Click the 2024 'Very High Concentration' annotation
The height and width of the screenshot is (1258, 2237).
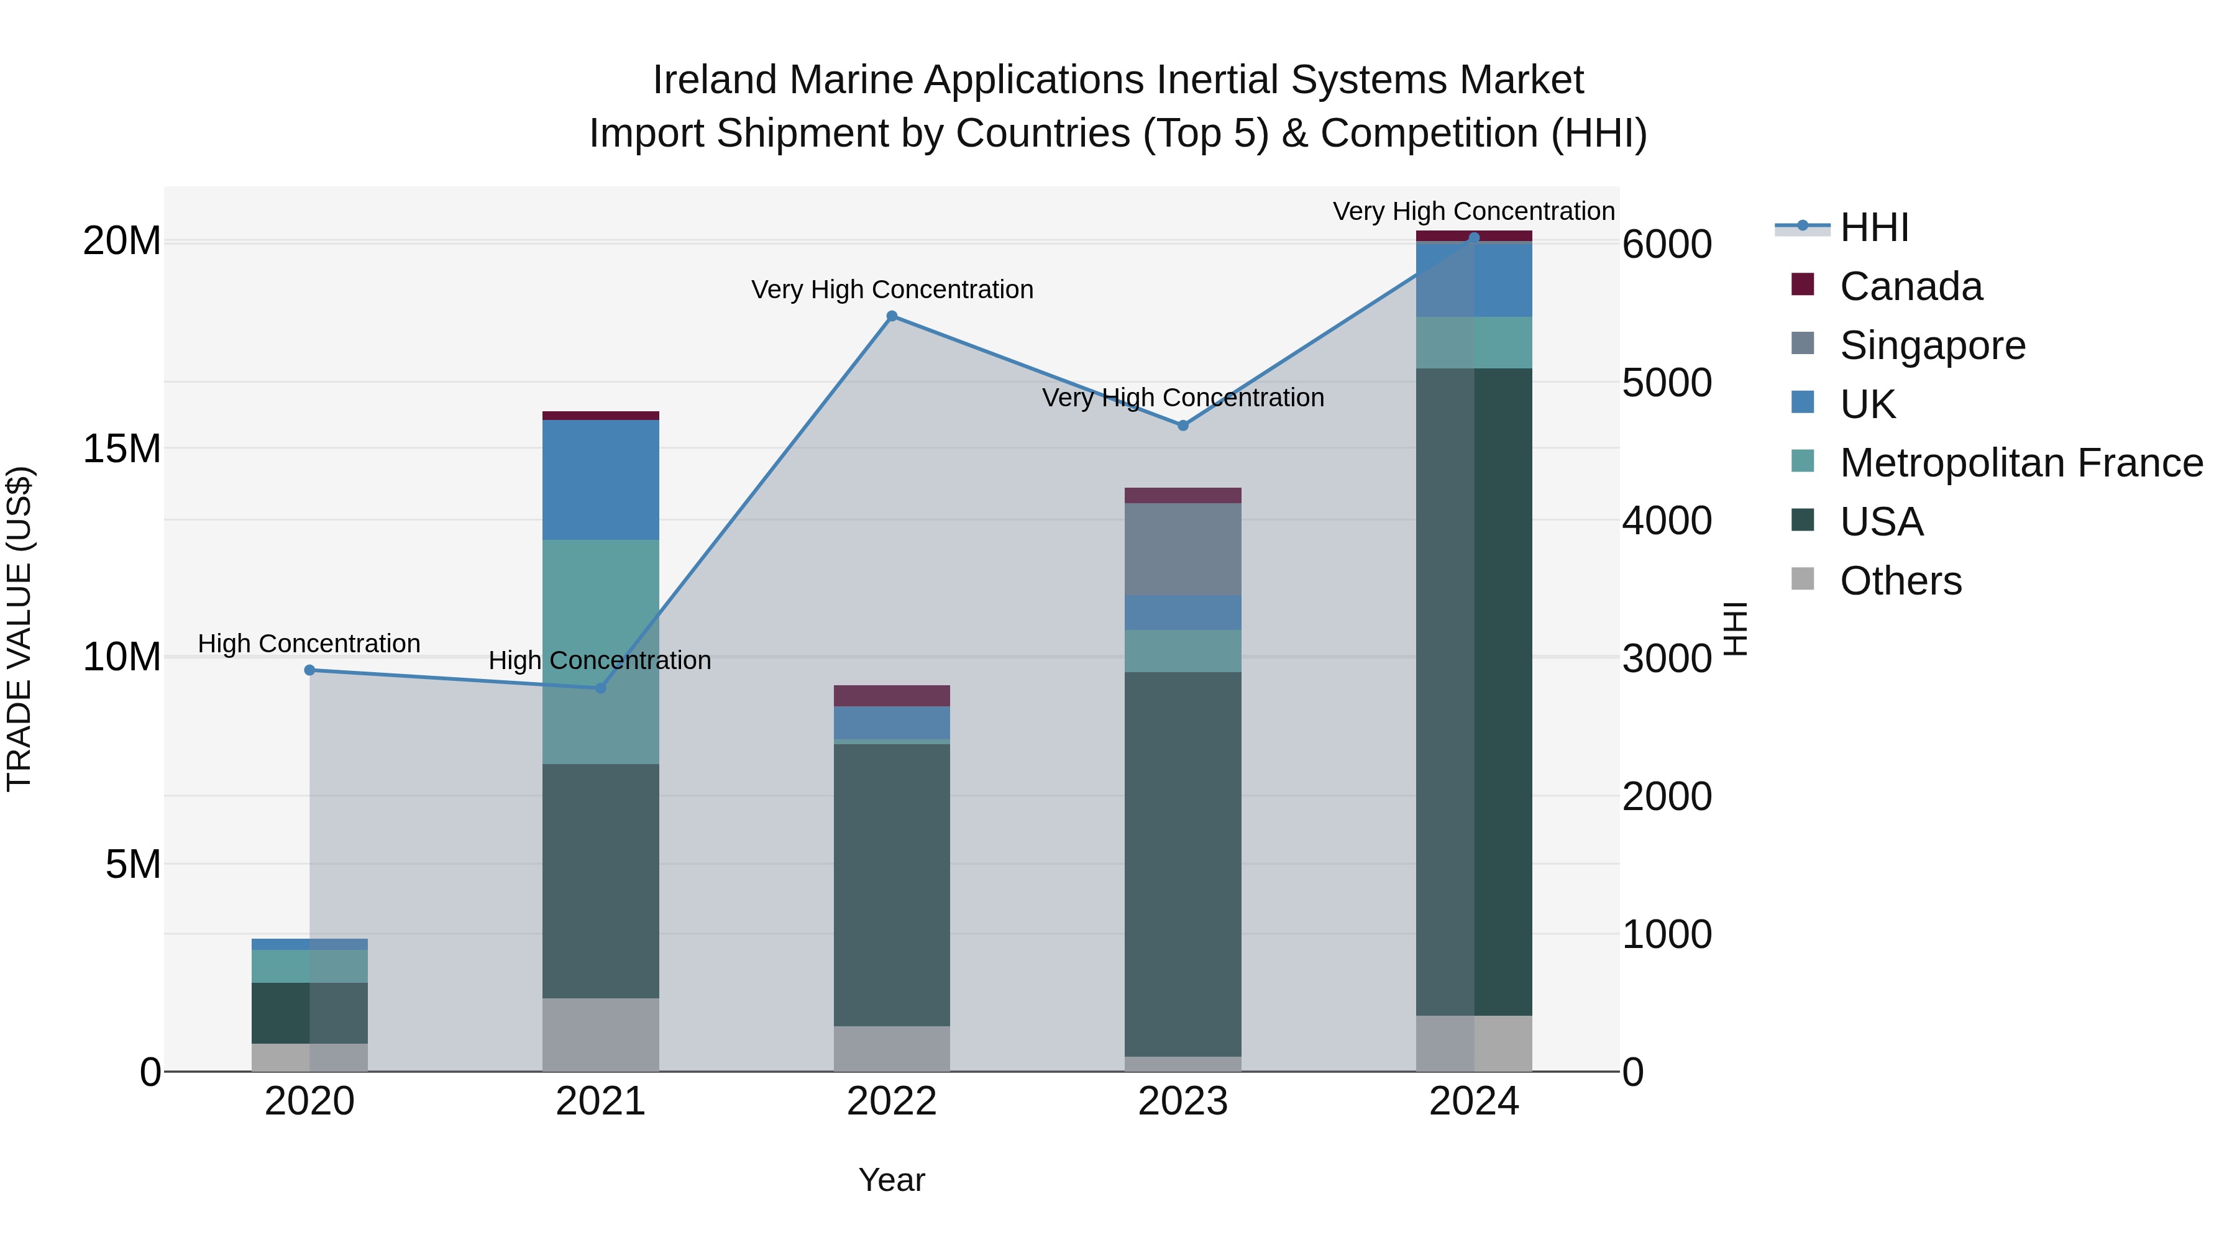point(1475,212)
